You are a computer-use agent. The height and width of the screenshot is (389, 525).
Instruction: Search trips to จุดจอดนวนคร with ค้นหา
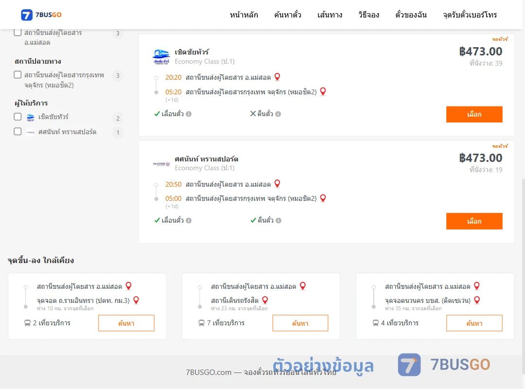click(474, 323)
